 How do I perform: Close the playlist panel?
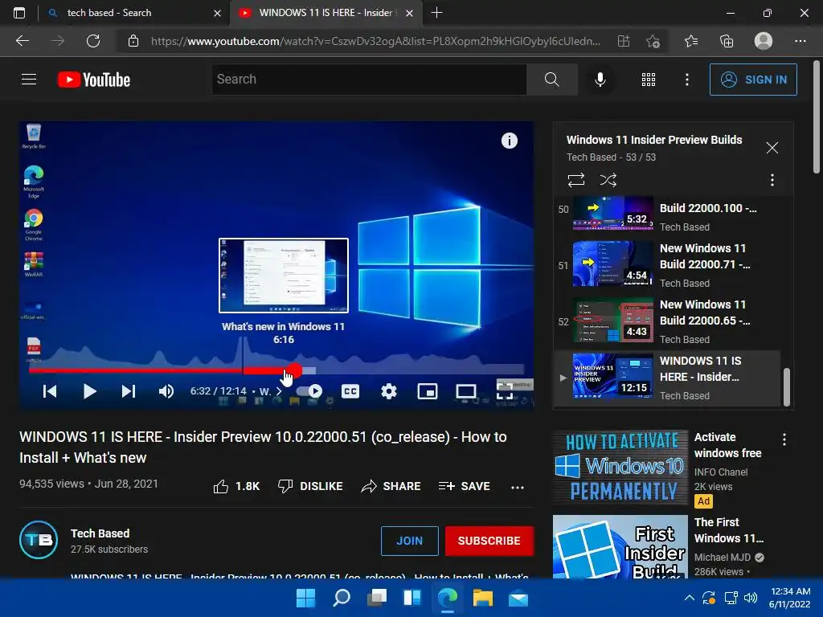[x=772, y=148]
